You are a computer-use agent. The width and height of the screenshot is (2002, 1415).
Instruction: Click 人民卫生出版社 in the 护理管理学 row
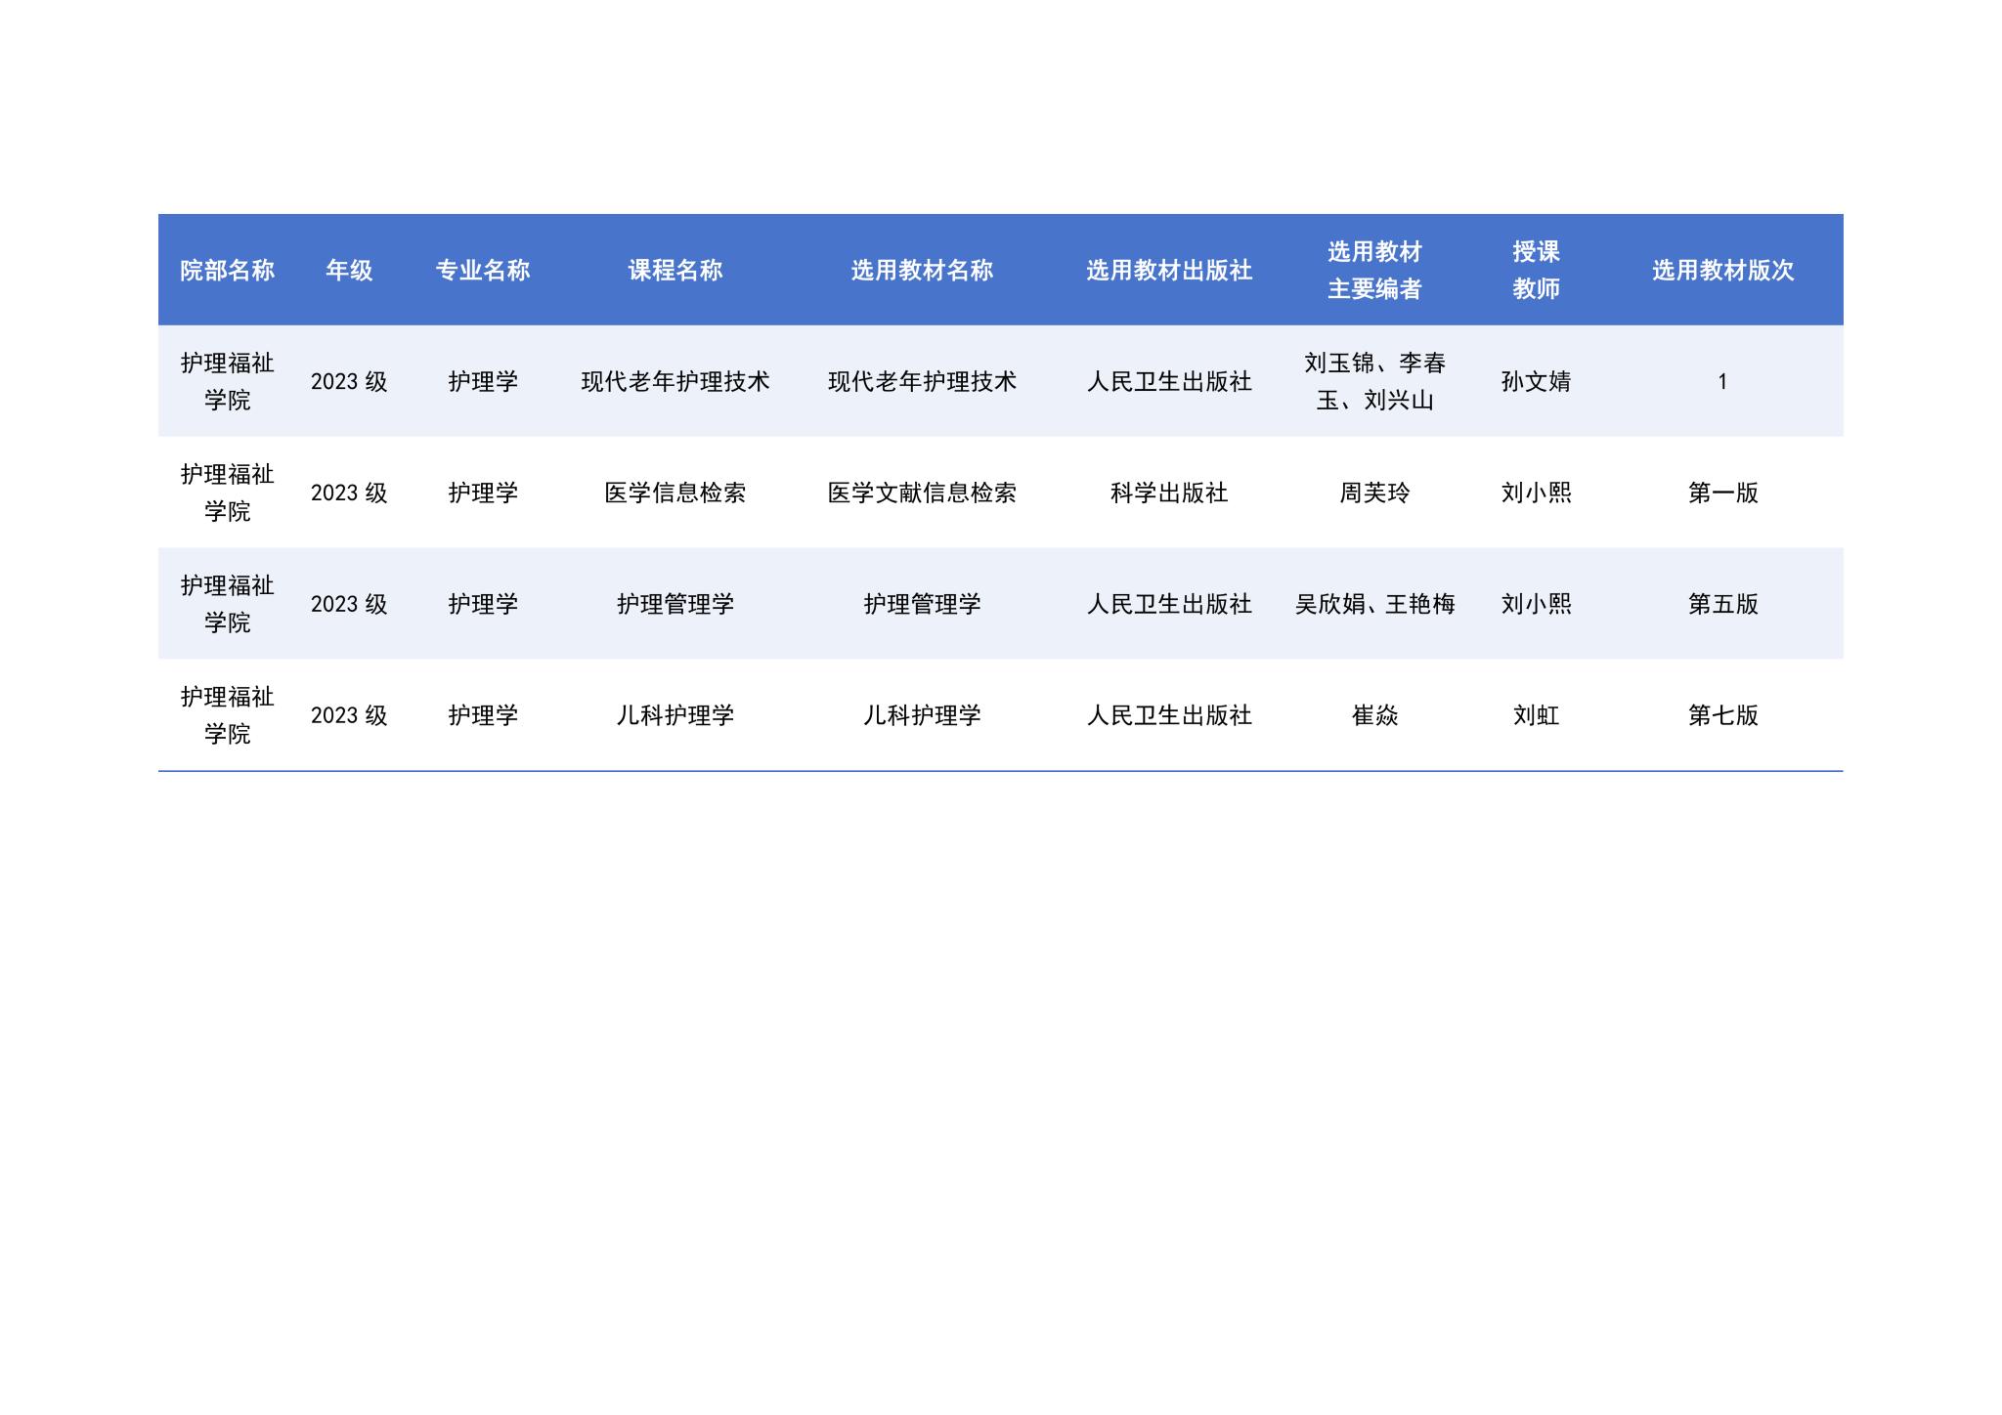[x=1169, y=605]
